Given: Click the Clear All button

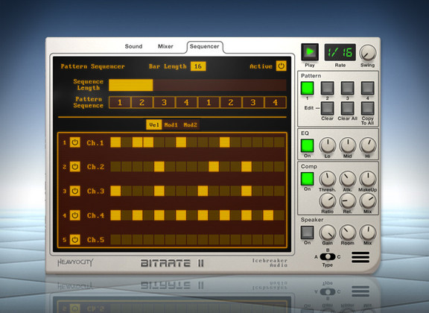Looking at the screenshot, I should pyautogui.click(x=348, y=108).
